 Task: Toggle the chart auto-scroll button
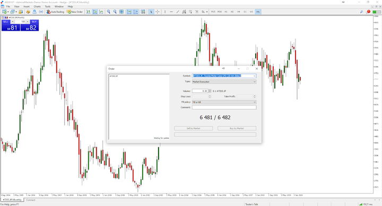(129, 12)
